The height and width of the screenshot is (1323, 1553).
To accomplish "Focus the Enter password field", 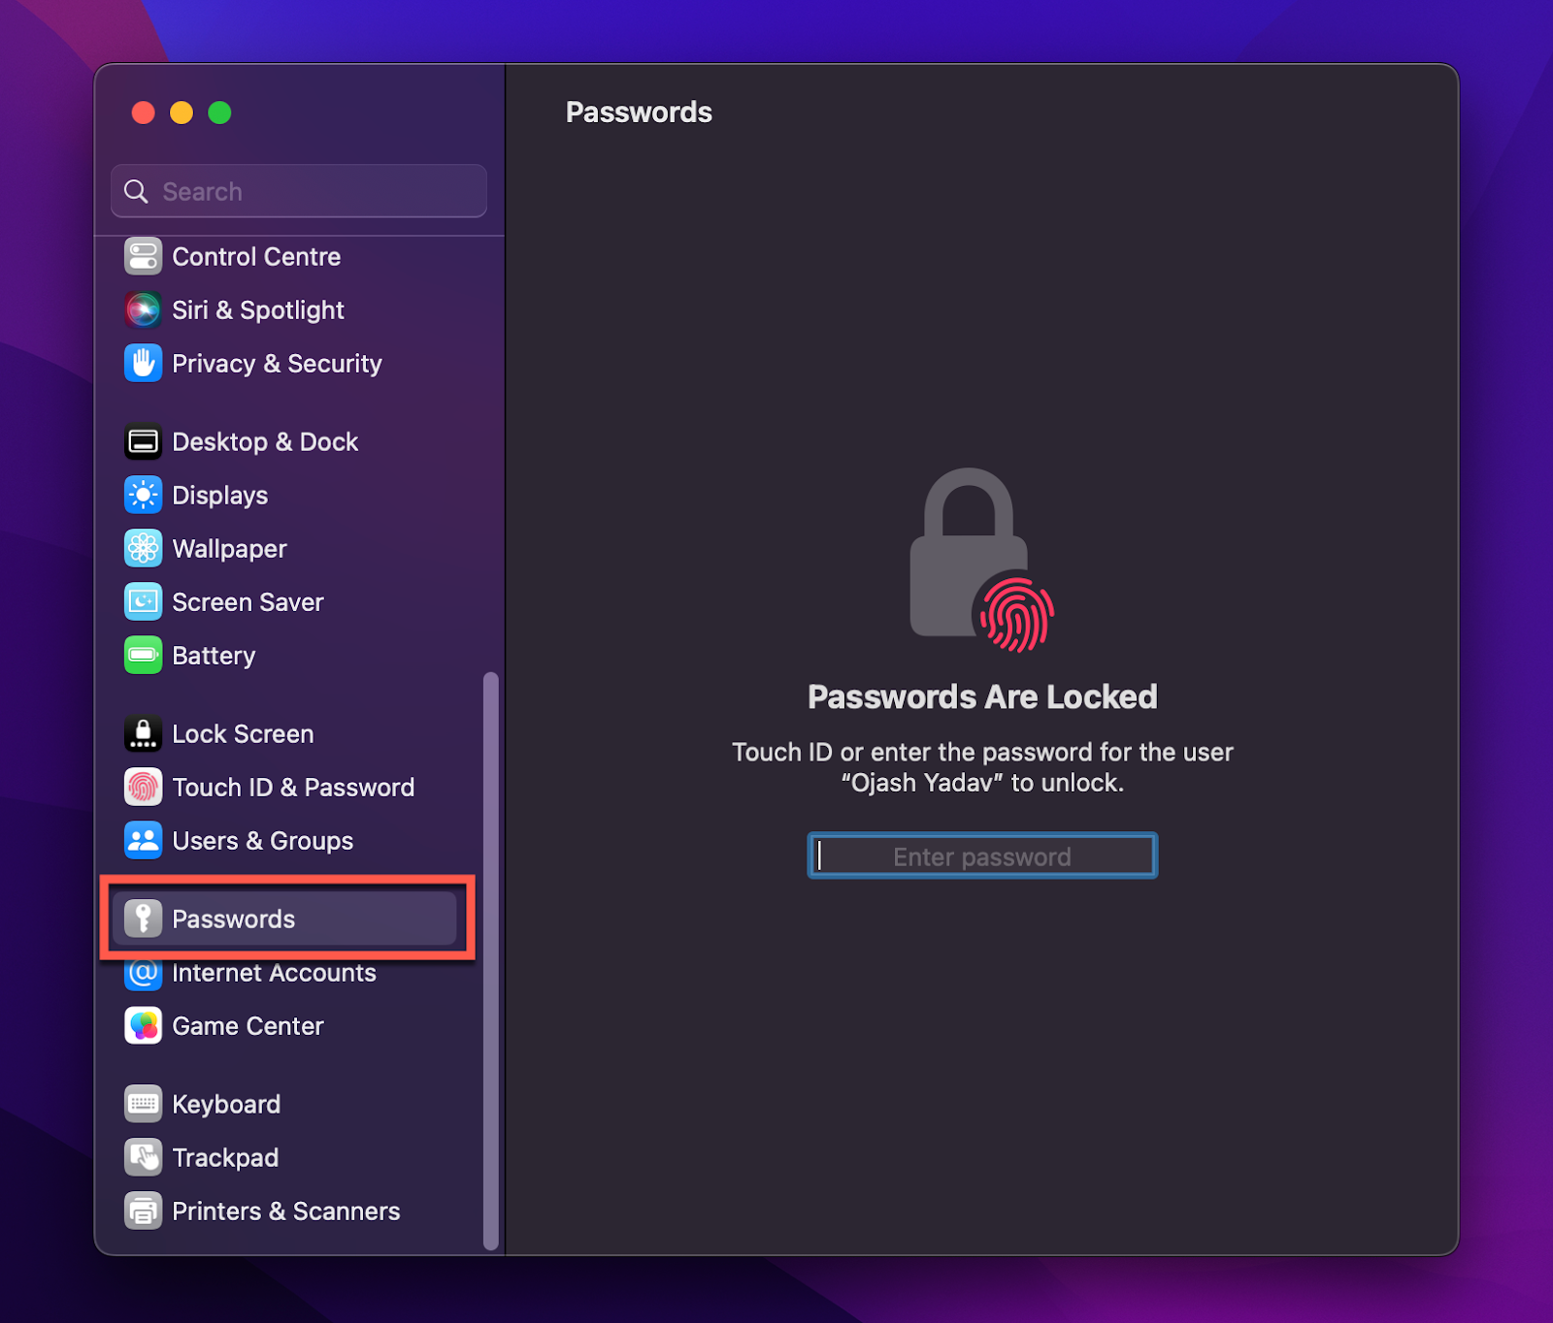I will click(x=982, y=856).
